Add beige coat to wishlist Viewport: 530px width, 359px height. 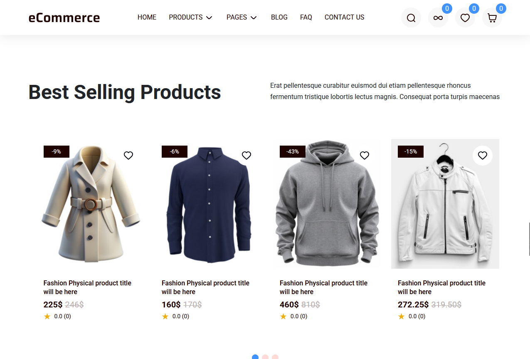pos(128,156)
